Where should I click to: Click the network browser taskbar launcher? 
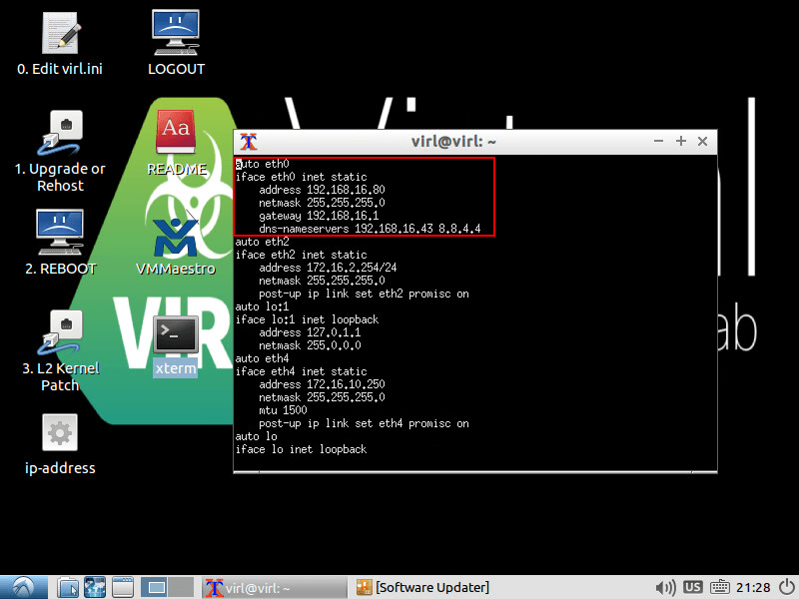coord(95,587)
